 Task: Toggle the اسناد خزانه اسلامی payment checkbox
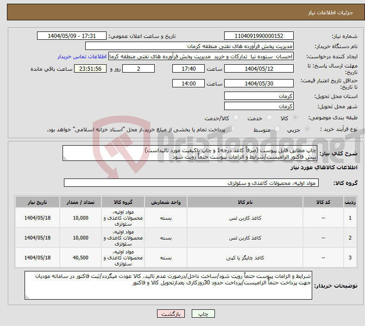(233, 129)
